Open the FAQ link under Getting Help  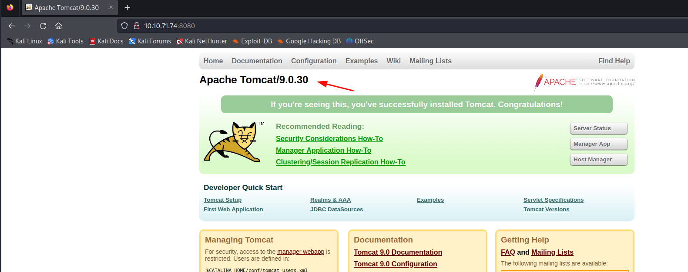pyautogui.click(x=508, y=252)
